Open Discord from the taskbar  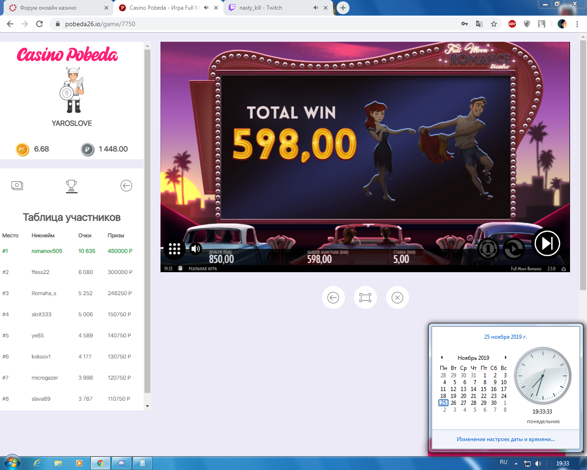pos(122,463)
